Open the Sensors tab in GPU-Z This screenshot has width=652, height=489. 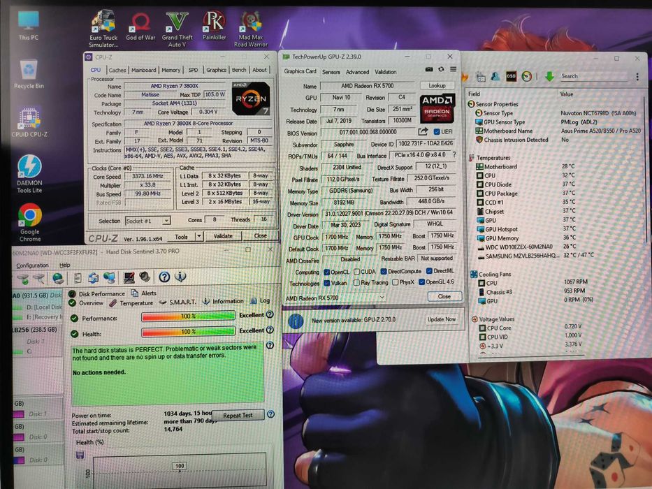pos(331,72)
